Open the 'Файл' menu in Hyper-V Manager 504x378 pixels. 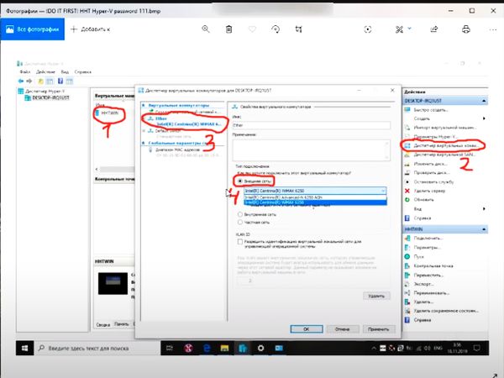[x=24, y=71]
